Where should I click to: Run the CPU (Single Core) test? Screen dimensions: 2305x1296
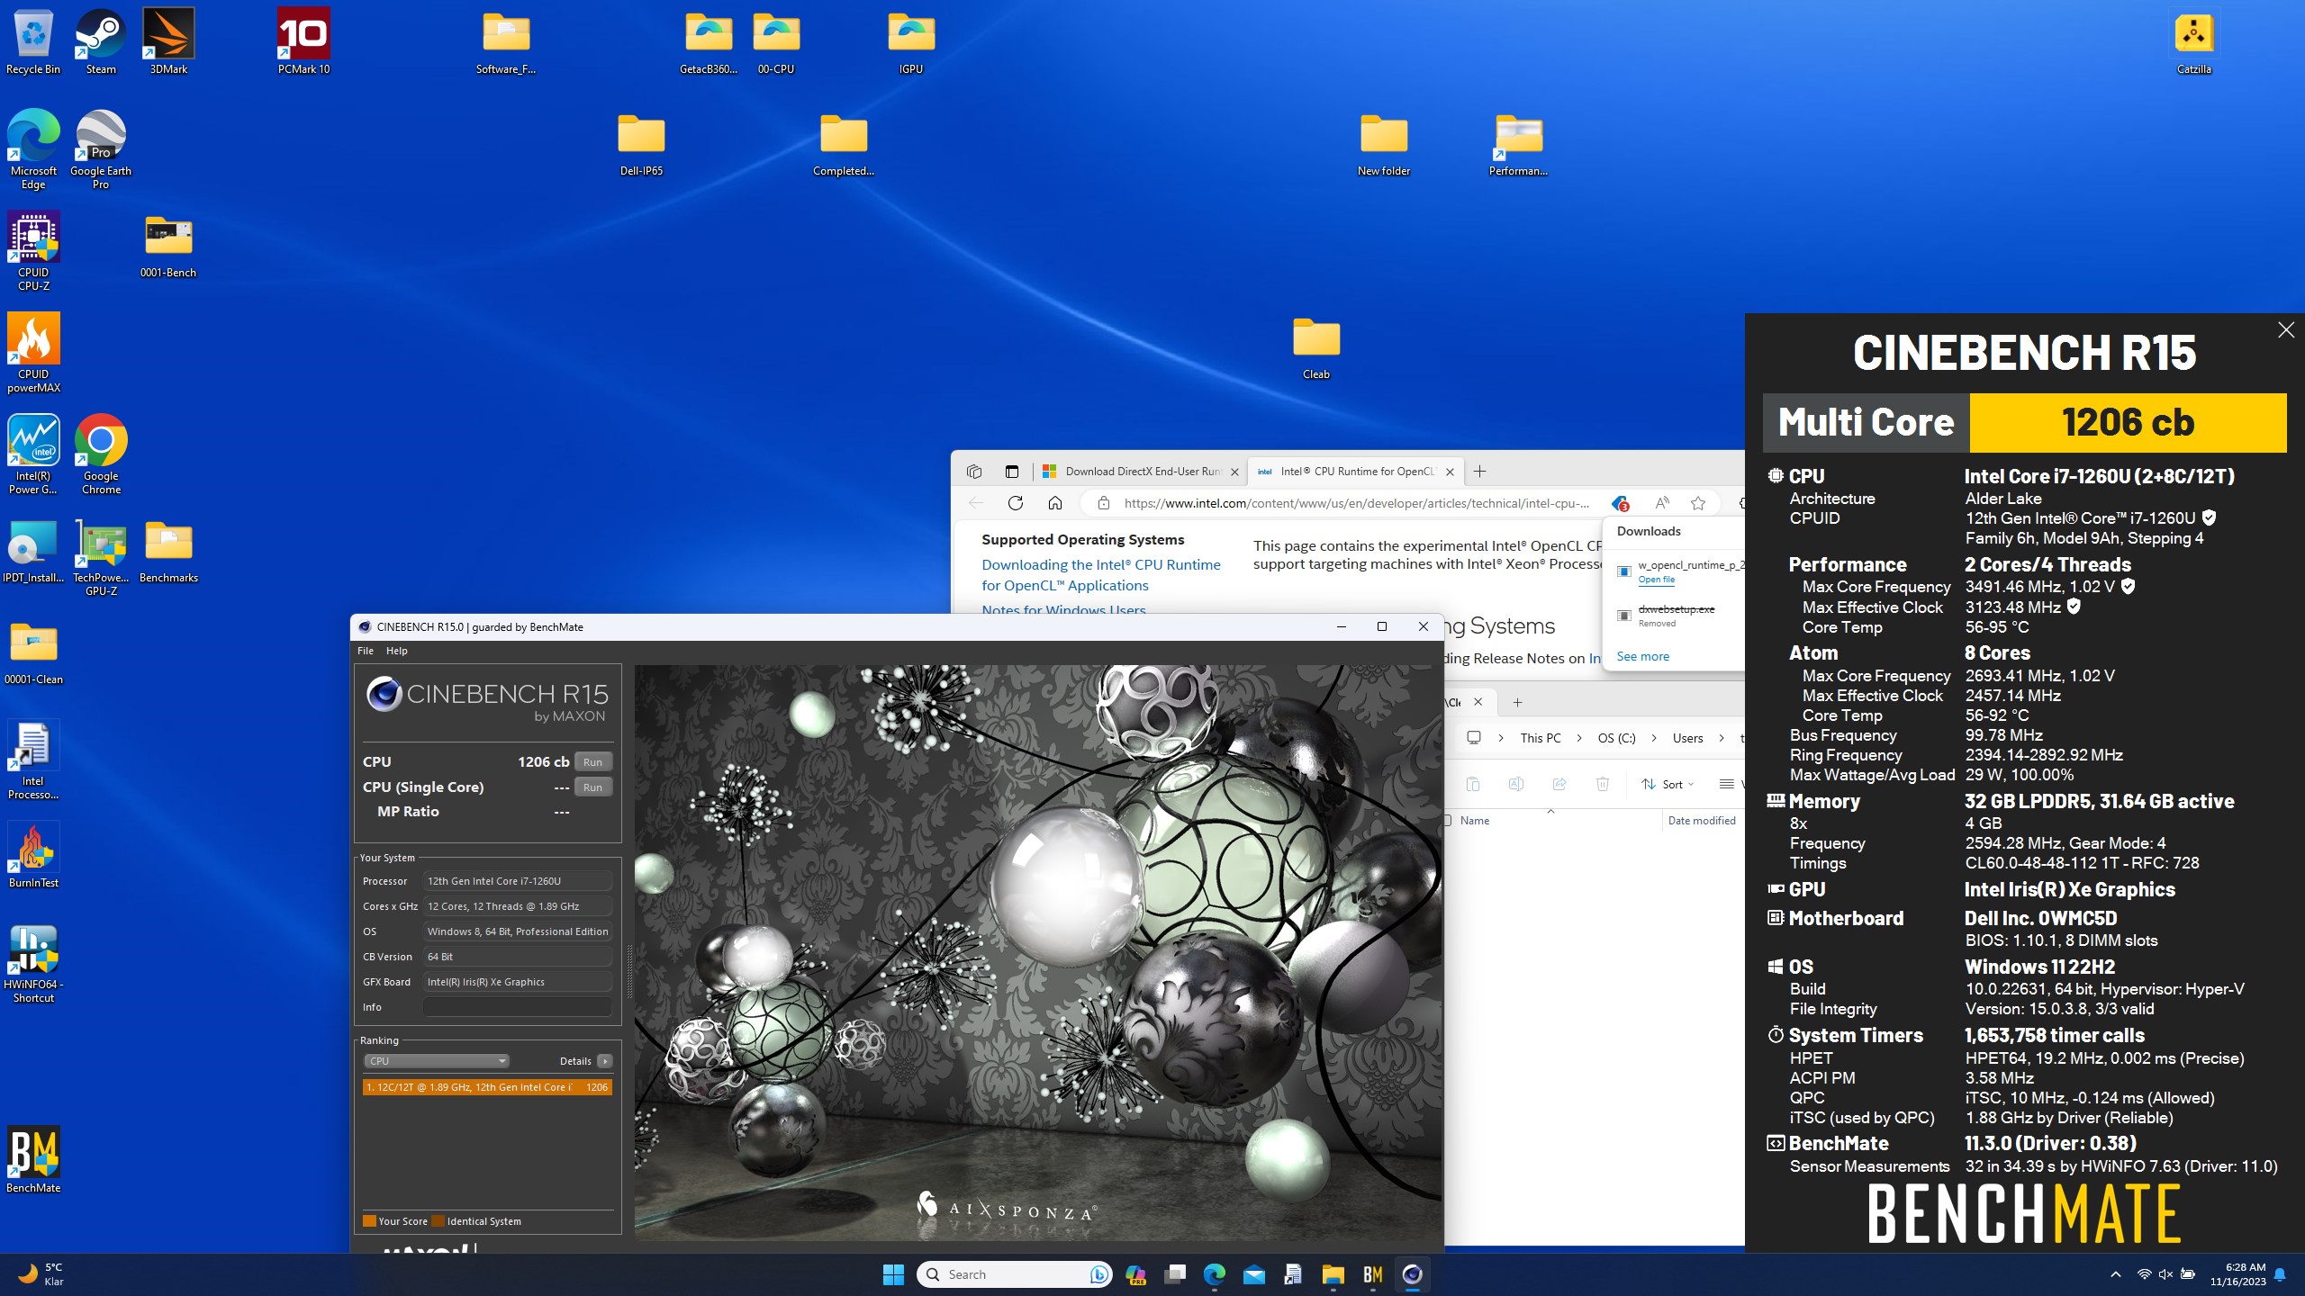(x=592, y=787)
